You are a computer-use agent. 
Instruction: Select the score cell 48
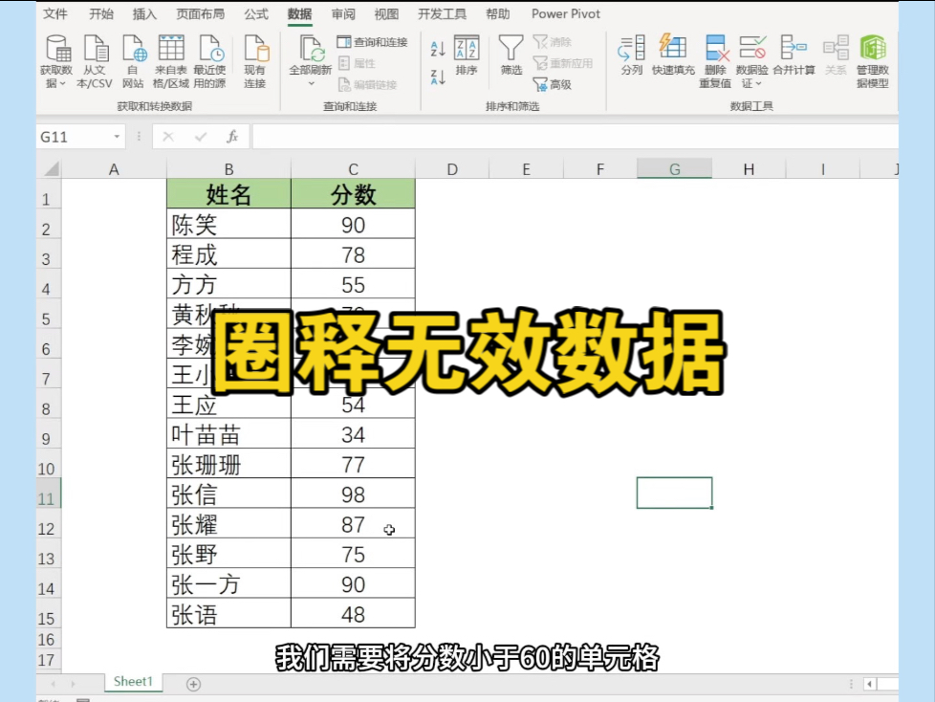[353, 613]
